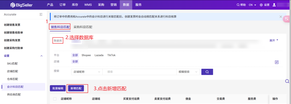Click the 批量编辑 button

tap(58, 88)
